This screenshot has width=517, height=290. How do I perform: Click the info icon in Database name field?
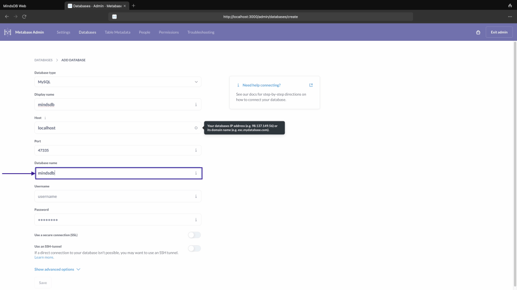196,173
